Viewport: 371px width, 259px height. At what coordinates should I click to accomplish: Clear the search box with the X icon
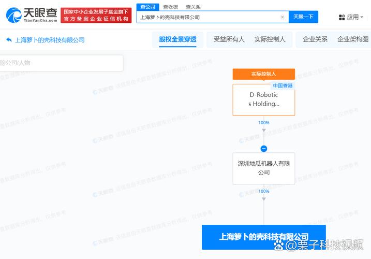click(x=283, y=17)
